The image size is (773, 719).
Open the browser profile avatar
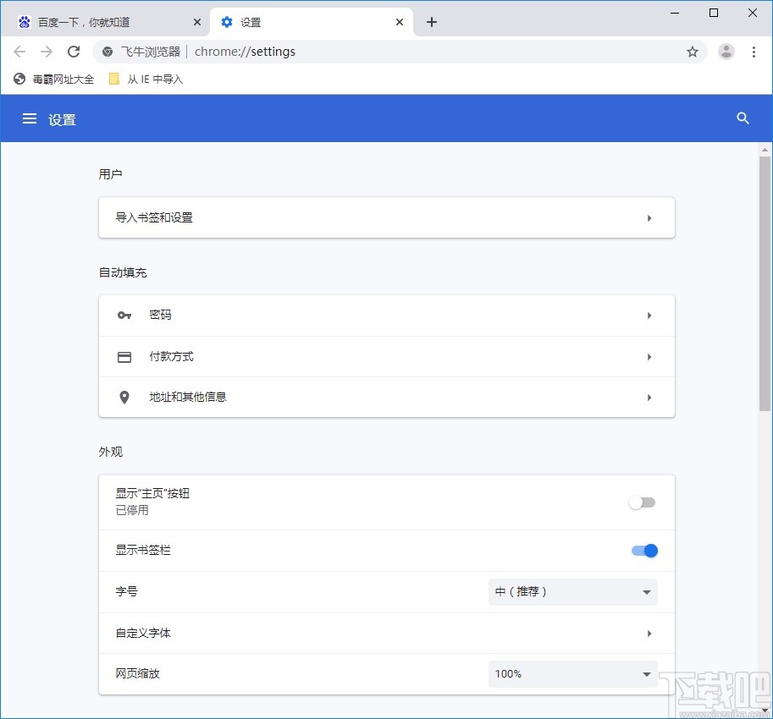point(726,52)
